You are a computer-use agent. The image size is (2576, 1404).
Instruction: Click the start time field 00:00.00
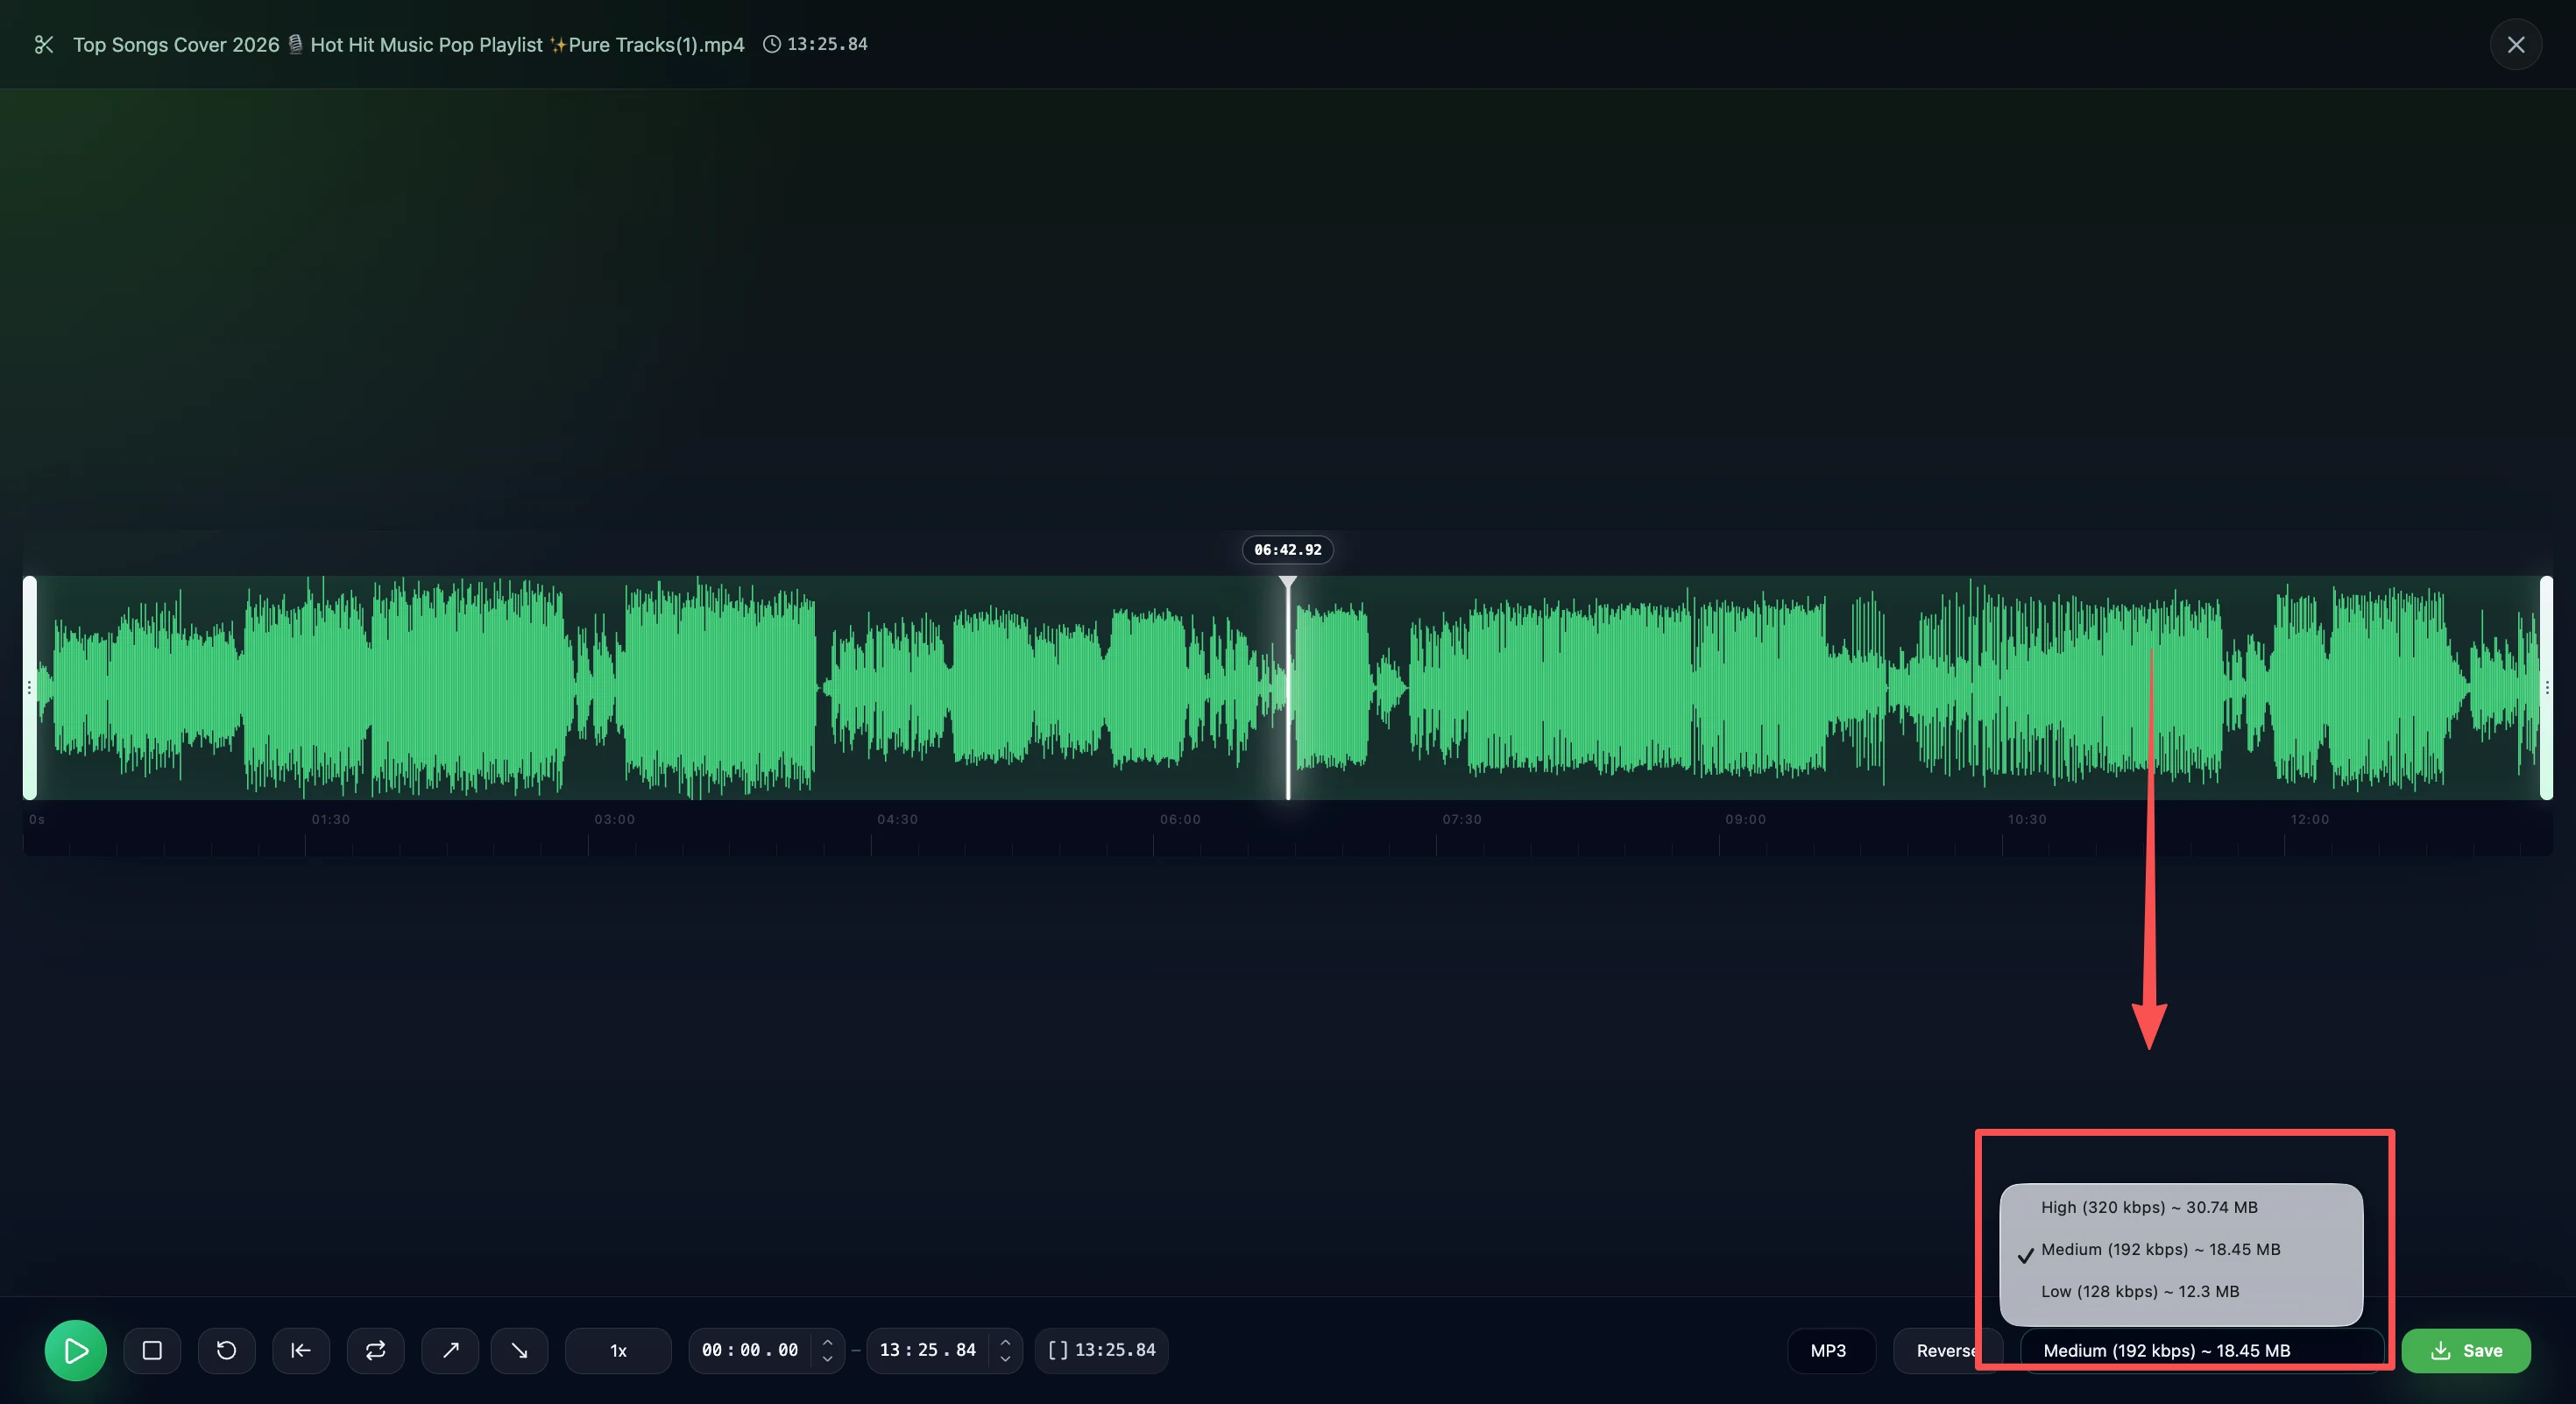750,1350
